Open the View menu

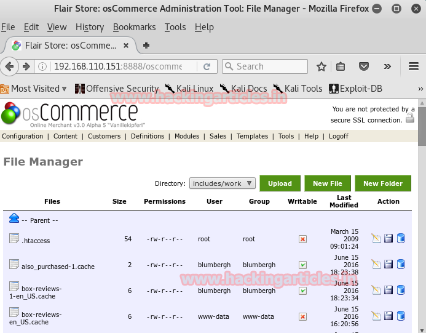tap(57, 27)
